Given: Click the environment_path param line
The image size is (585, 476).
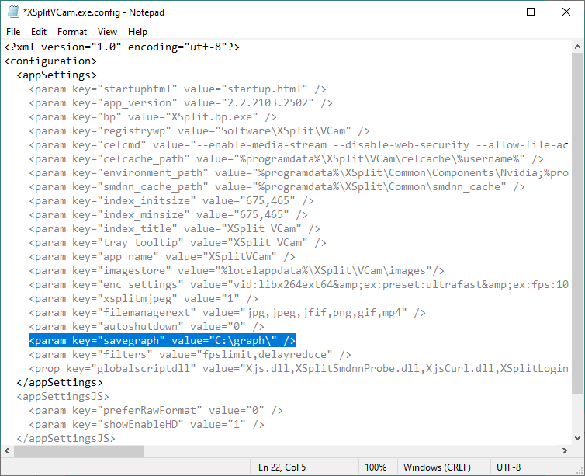Looking at the screenshot, I should (x=299, y=173).
